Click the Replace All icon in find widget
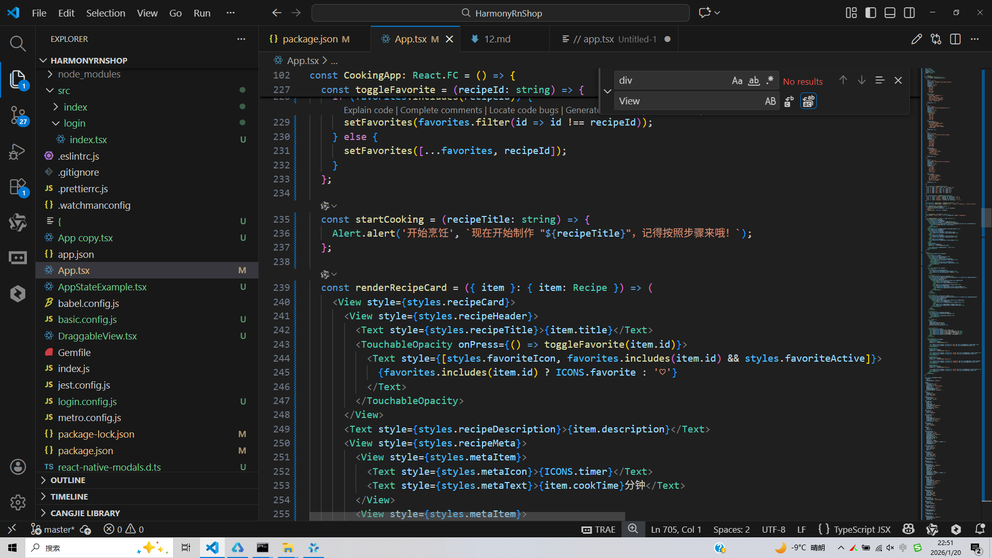 tap(809, 101)
